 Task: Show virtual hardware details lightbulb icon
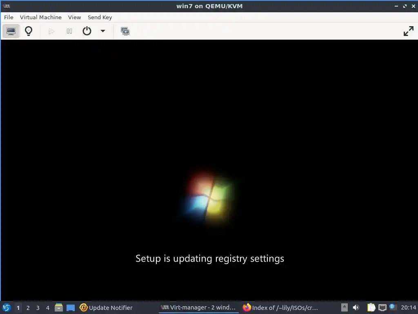pyautogui.click(x=29, y=31)
